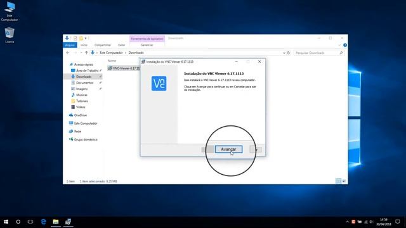Open Imagens in the navigation pane

[82, 89]
